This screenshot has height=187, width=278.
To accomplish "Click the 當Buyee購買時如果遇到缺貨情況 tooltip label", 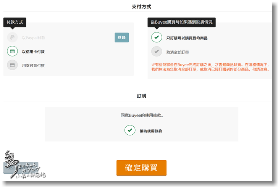I will point(181,22).
